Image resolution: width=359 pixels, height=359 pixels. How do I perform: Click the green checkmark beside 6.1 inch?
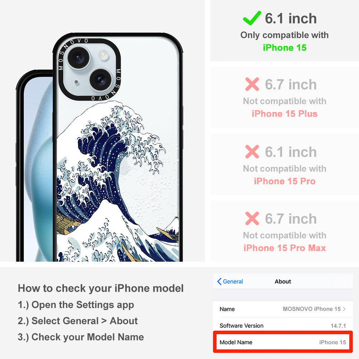click(252, 18)
